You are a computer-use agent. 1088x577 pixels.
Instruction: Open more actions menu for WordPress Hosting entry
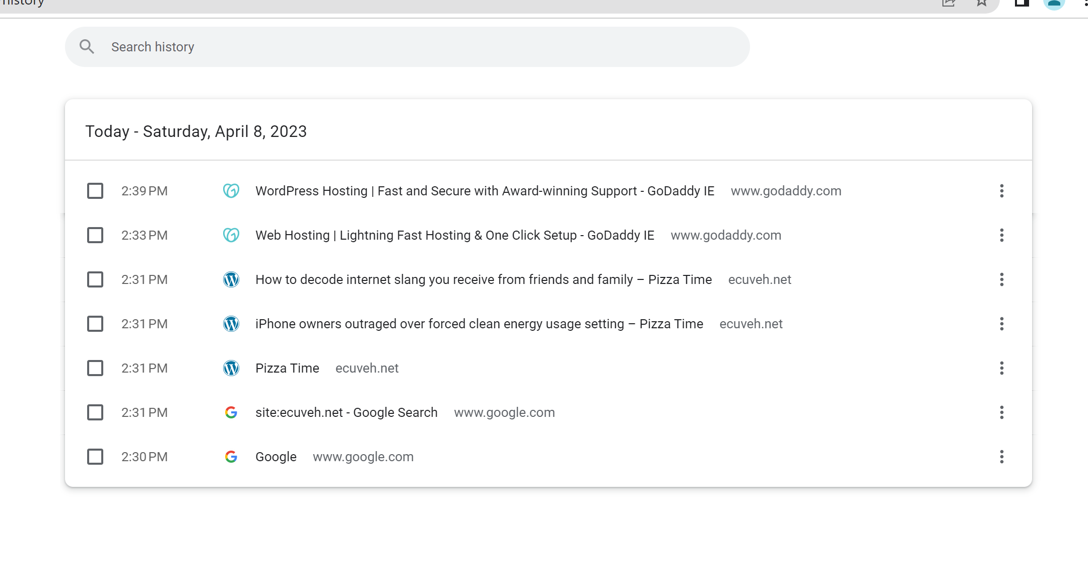point(1001,191)
